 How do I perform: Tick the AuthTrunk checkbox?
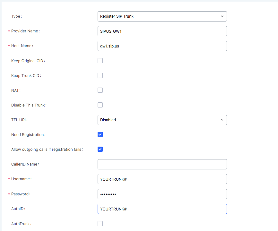(x=100, y=224)
